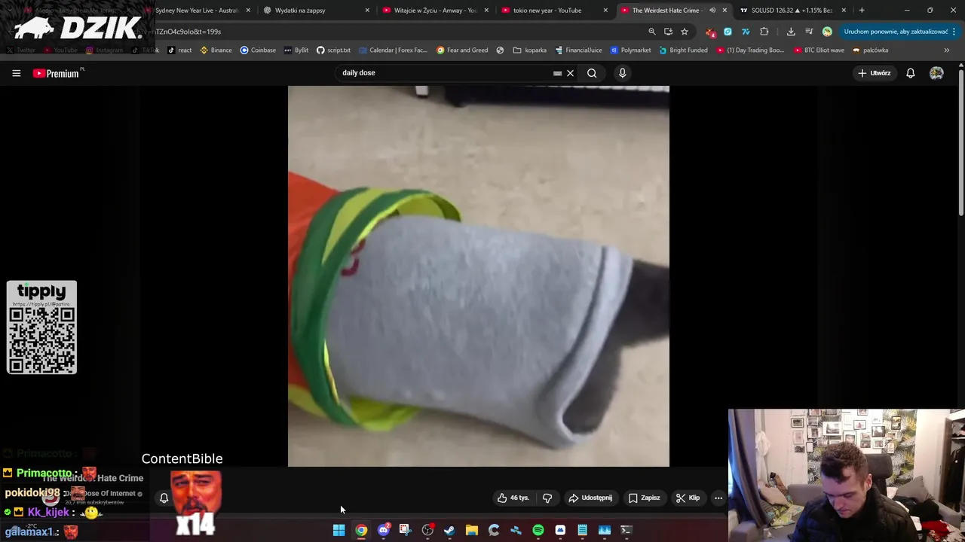Image resolution: width=965 pixels, height=542 pixels.
Task: Click install app icon in address bar
Action: pos(668,32)
